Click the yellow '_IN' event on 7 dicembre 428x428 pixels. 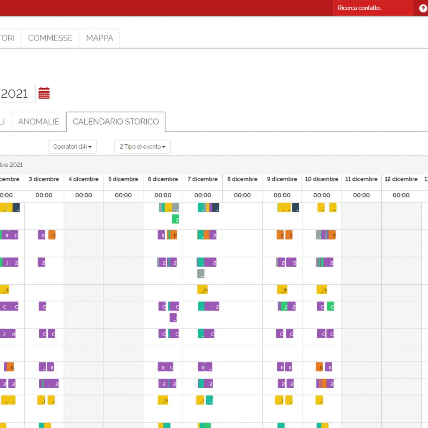pos(202,289)
